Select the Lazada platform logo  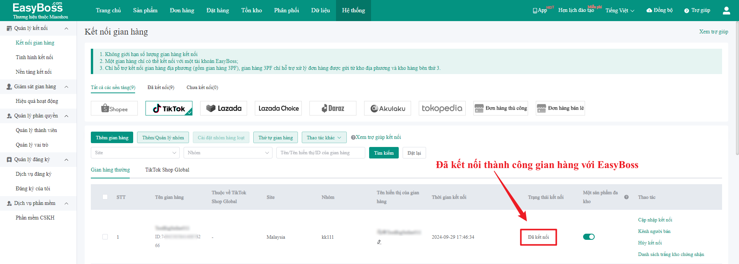point(224,108)
